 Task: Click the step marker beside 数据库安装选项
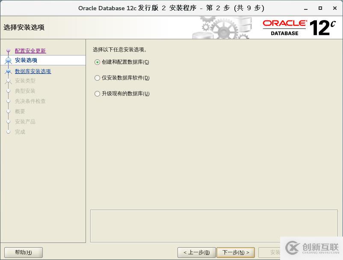[8, 71]
